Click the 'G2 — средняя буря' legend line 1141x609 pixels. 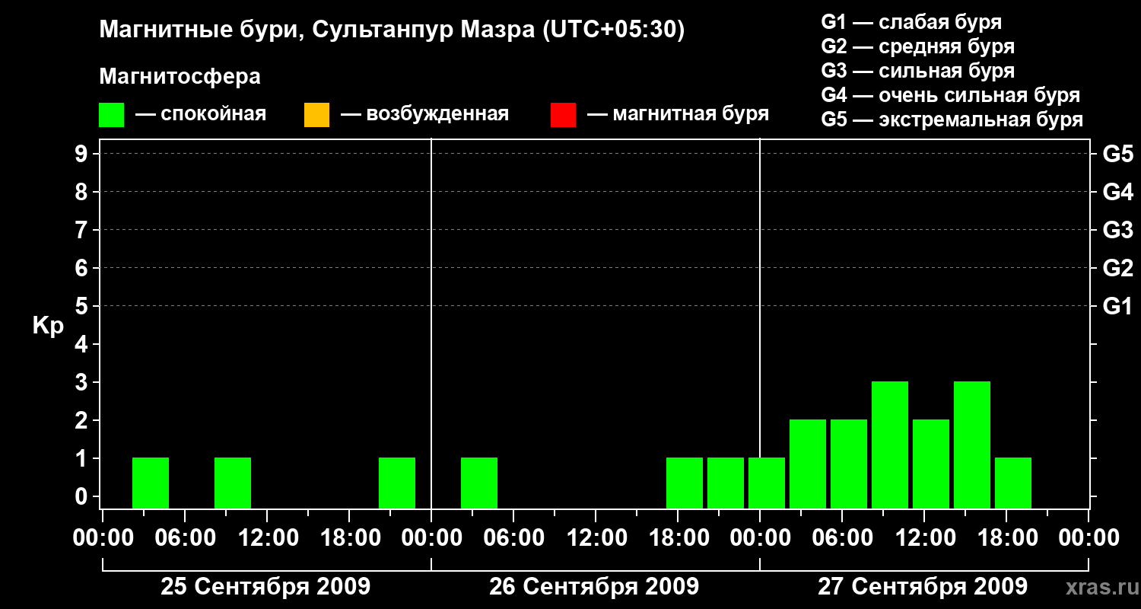pyautogui.click(x=918, y=46)
